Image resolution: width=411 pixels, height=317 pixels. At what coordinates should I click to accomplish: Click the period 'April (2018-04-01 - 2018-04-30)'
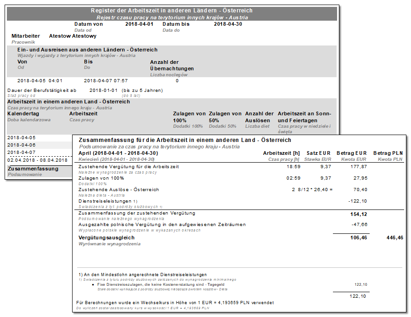tap(118, 153)
